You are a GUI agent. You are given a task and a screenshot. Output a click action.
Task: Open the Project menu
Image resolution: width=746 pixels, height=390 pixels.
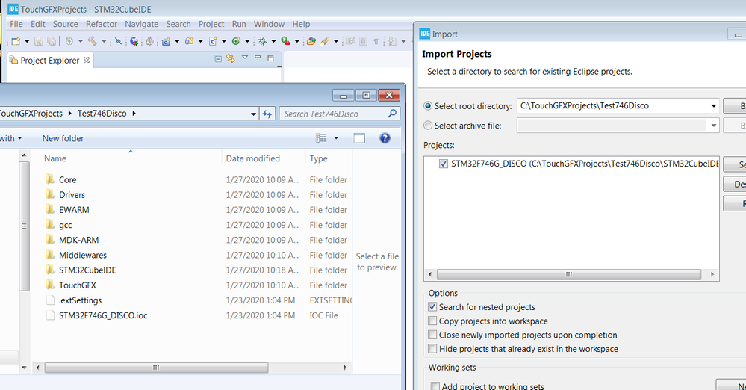tap(211, 24)
